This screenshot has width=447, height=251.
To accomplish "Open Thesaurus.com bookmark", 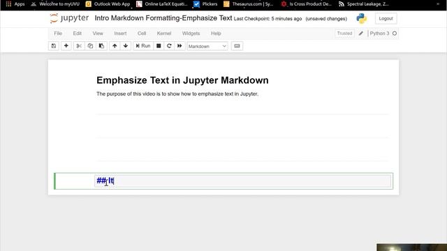I will pos(249,4).
